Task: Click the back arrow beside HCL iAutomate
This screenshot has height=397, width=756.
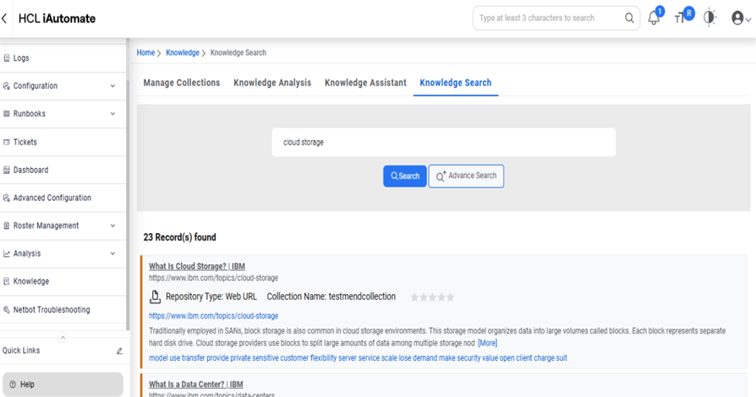Action: click(x=5, y=19)
